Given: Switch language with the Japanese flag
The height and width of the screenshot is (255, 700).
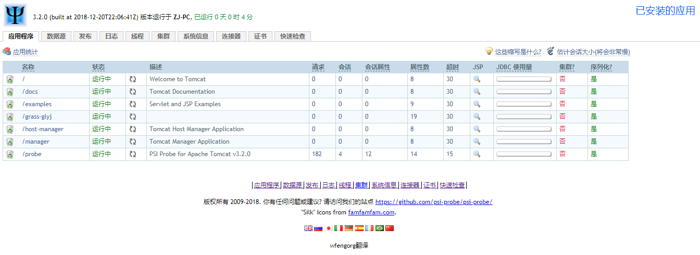Looking at the screenshot, I should [x=329, y=228].
